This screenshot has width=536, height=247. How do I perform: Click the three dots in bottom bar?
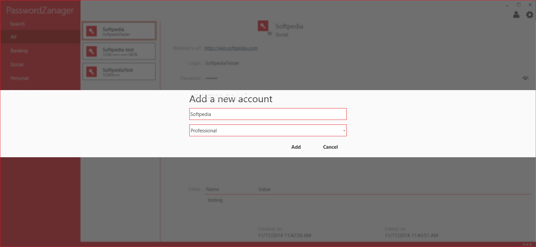pos(527,244)
